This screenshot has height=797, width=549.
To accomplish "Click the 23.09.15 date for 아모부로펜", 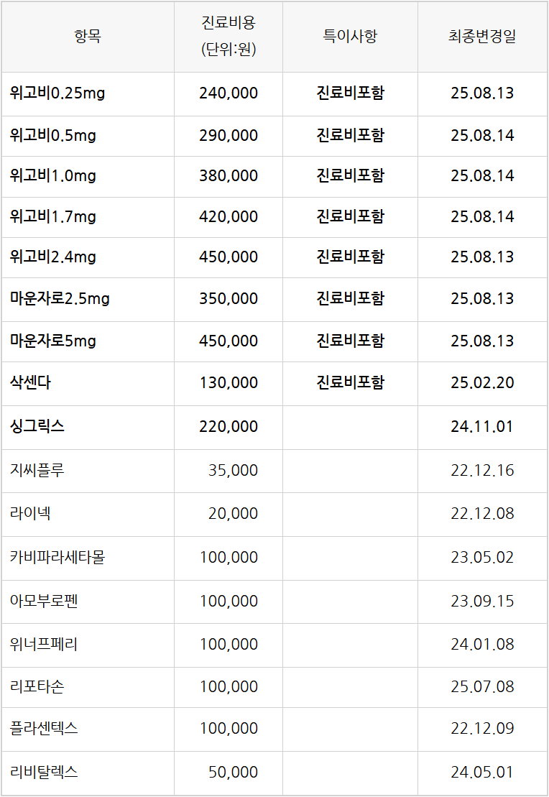I will 482,601.
